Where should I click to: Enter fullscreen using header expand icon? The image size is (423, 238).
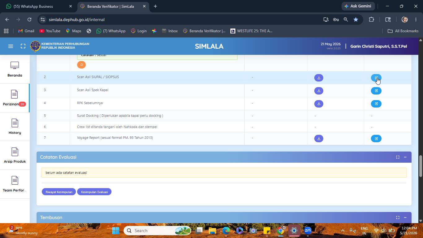click(23, 46)
